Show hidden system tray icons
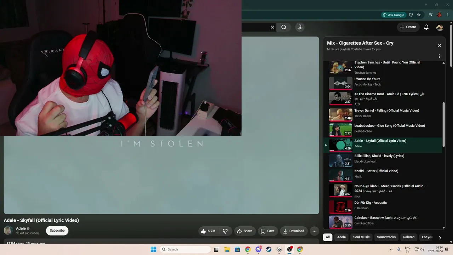 click(391, 249)
